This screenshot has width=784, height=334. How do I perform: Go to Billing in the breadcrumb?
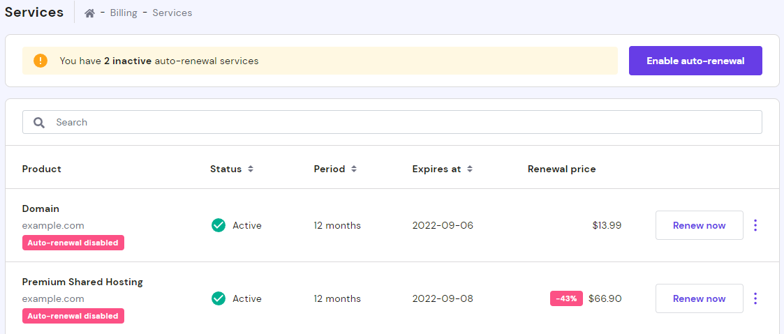[124, 13]
